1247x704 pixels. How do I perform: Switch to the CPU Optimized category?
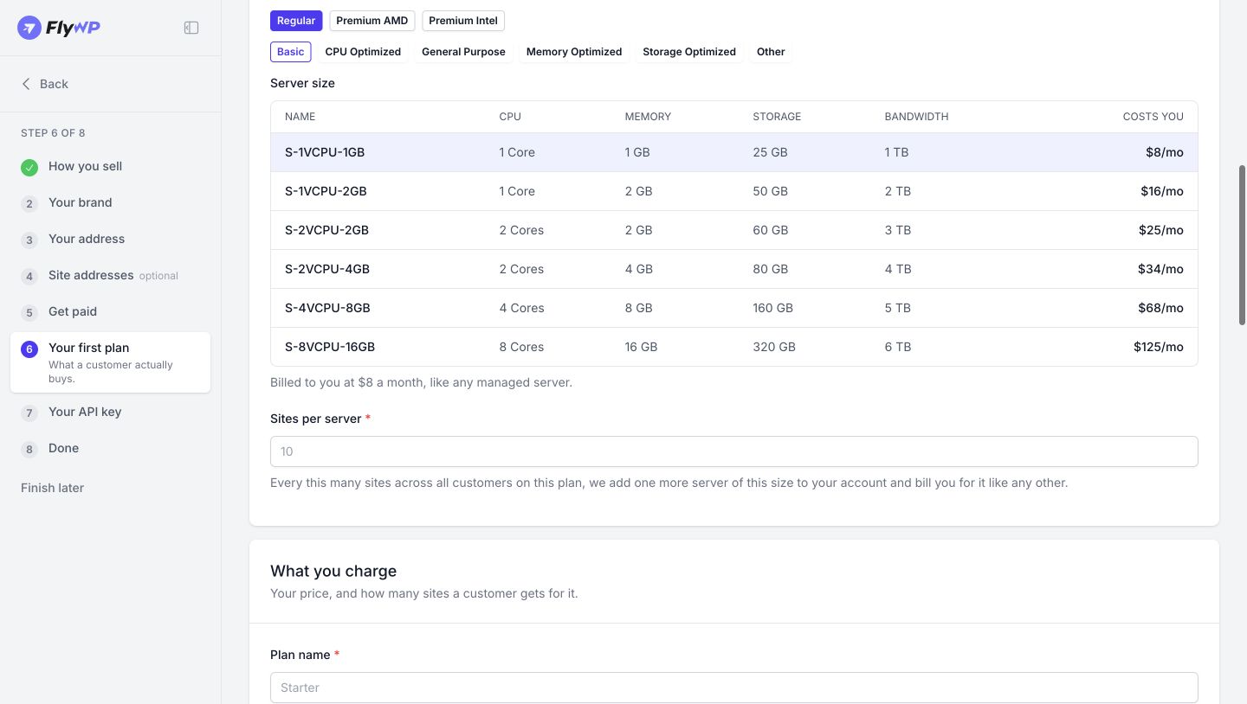[363, 52]
